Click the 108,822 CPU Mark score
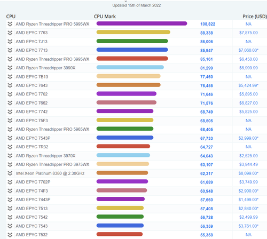This screenshot has width=267, height=239. coord(208,24)
